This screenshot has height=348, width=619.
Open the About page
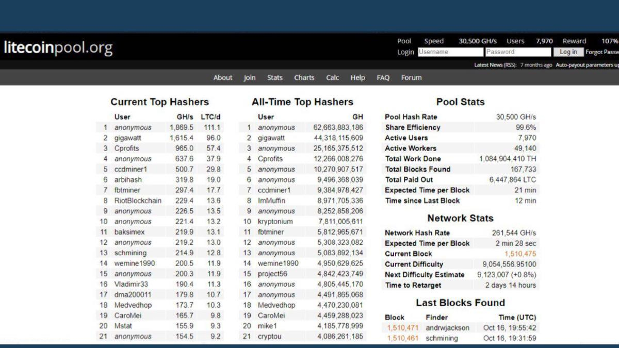223,78
